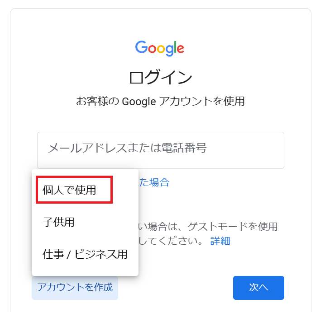This screenshot has height=312, width=325.
Task: Open the 詳細 link
Action: [220, 241]
